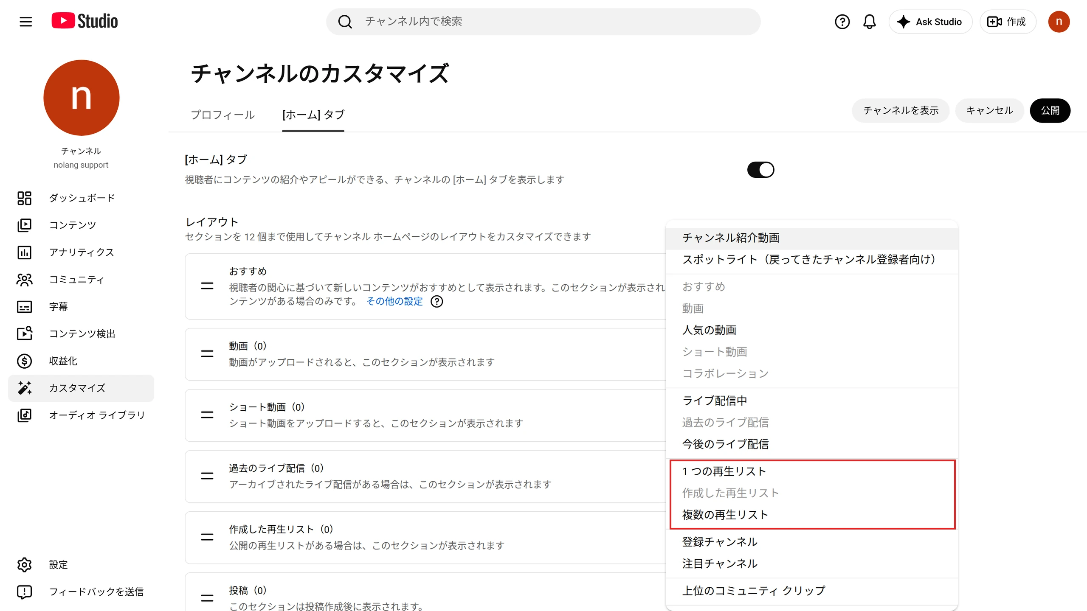
Task: Choose 複数の再生リスト from the menu
Action: coord(811,515)
